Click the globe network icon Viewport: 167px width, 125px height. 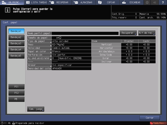pos(147,2)
